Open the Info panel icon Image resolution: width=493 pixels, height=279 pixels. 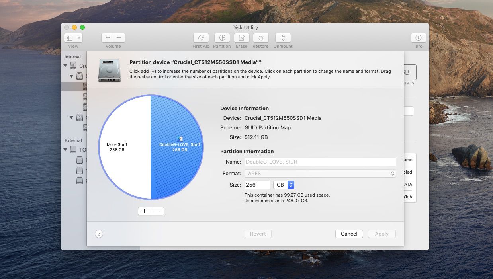[418, 38]
